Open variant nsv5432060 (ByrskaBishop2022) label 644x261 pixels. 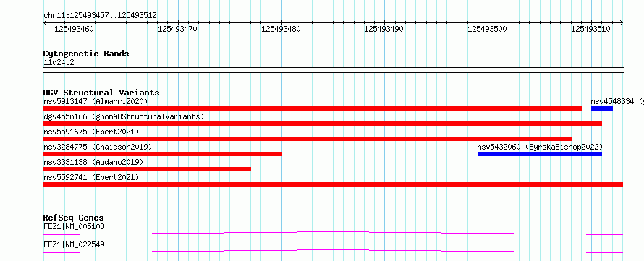point(540,147)
